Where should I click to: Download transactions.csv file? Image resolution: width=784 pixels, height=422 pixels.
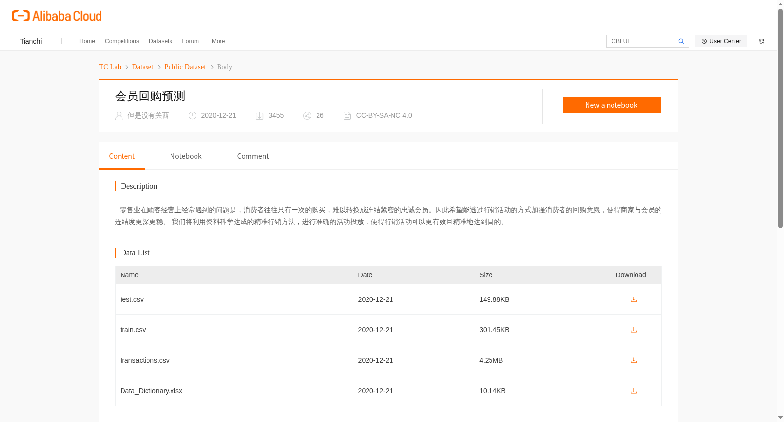click(x=633, y=360)
